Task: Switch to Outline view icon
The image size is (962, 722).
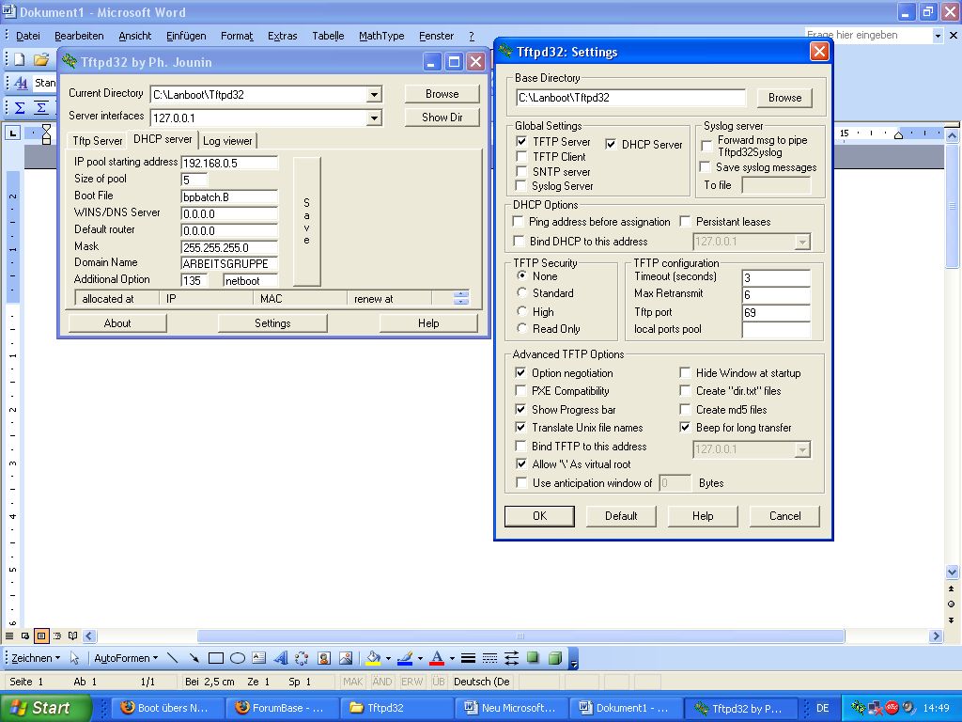Action: tap(57, 636)
